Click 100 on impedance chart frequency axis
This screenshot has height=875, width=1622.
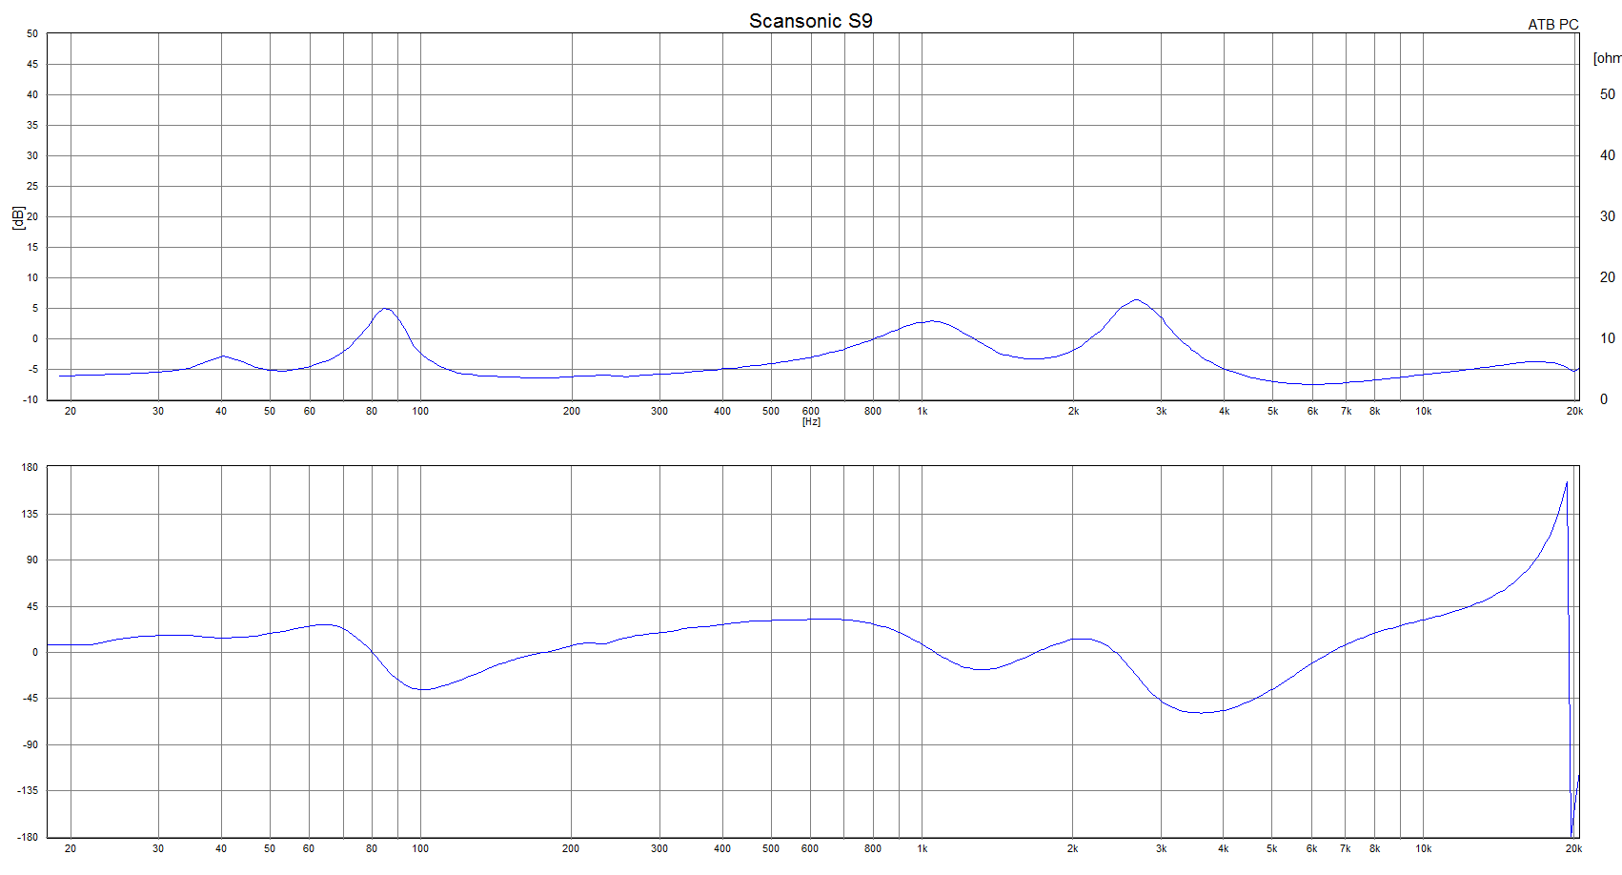tap(420, 412)
